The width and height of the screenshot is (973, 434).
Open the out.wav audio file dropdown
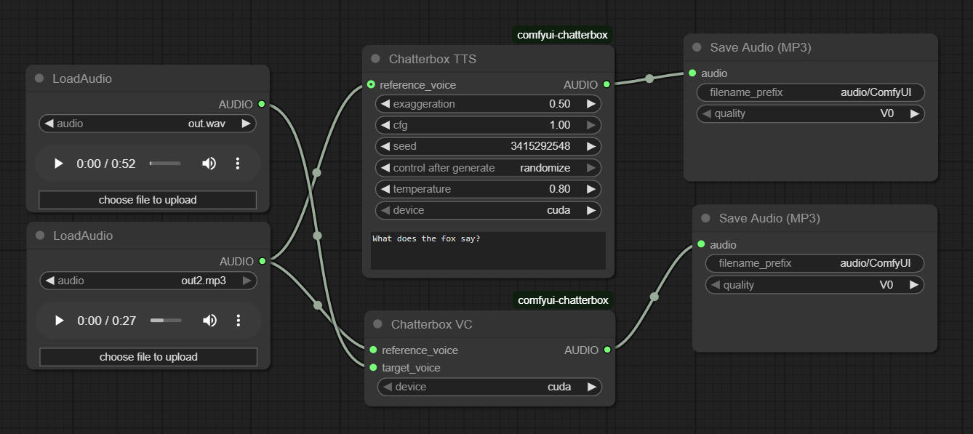click(148, 124)
